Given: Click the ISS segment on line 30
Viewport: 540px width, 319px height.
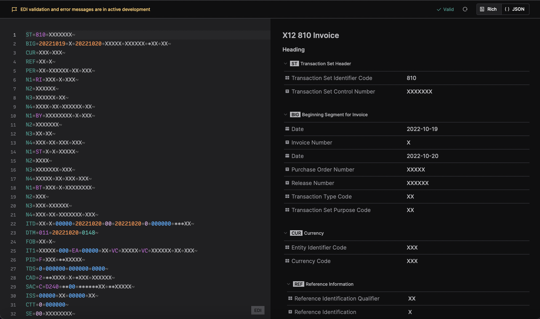Looking at the screenshot, I should 62,296.
